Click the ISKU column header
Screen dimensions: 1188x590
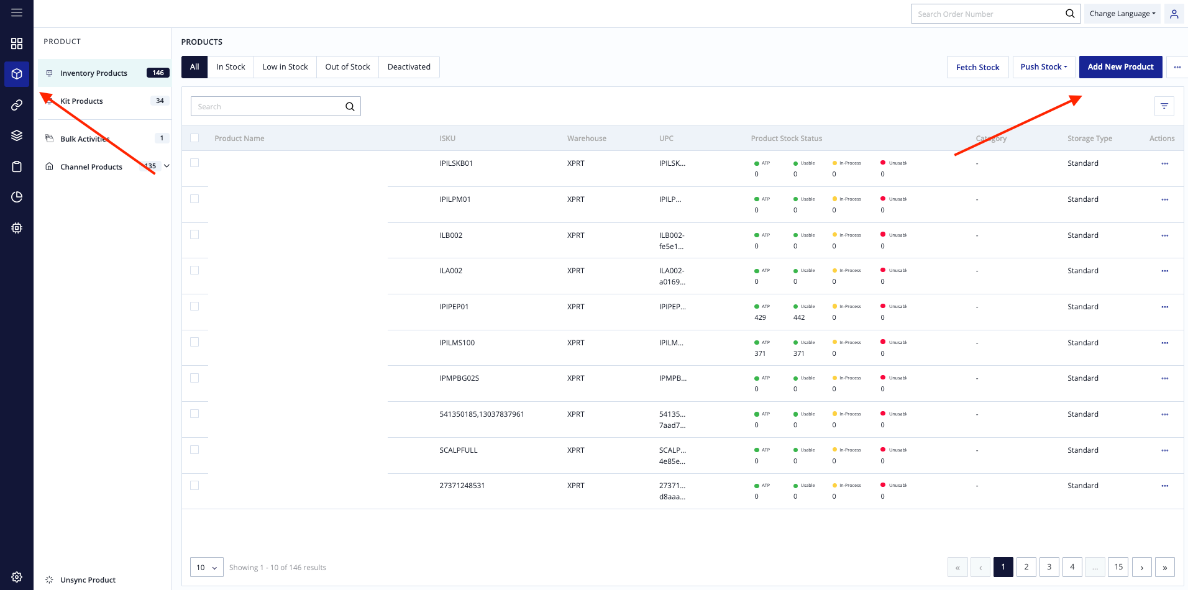(447, 138)
